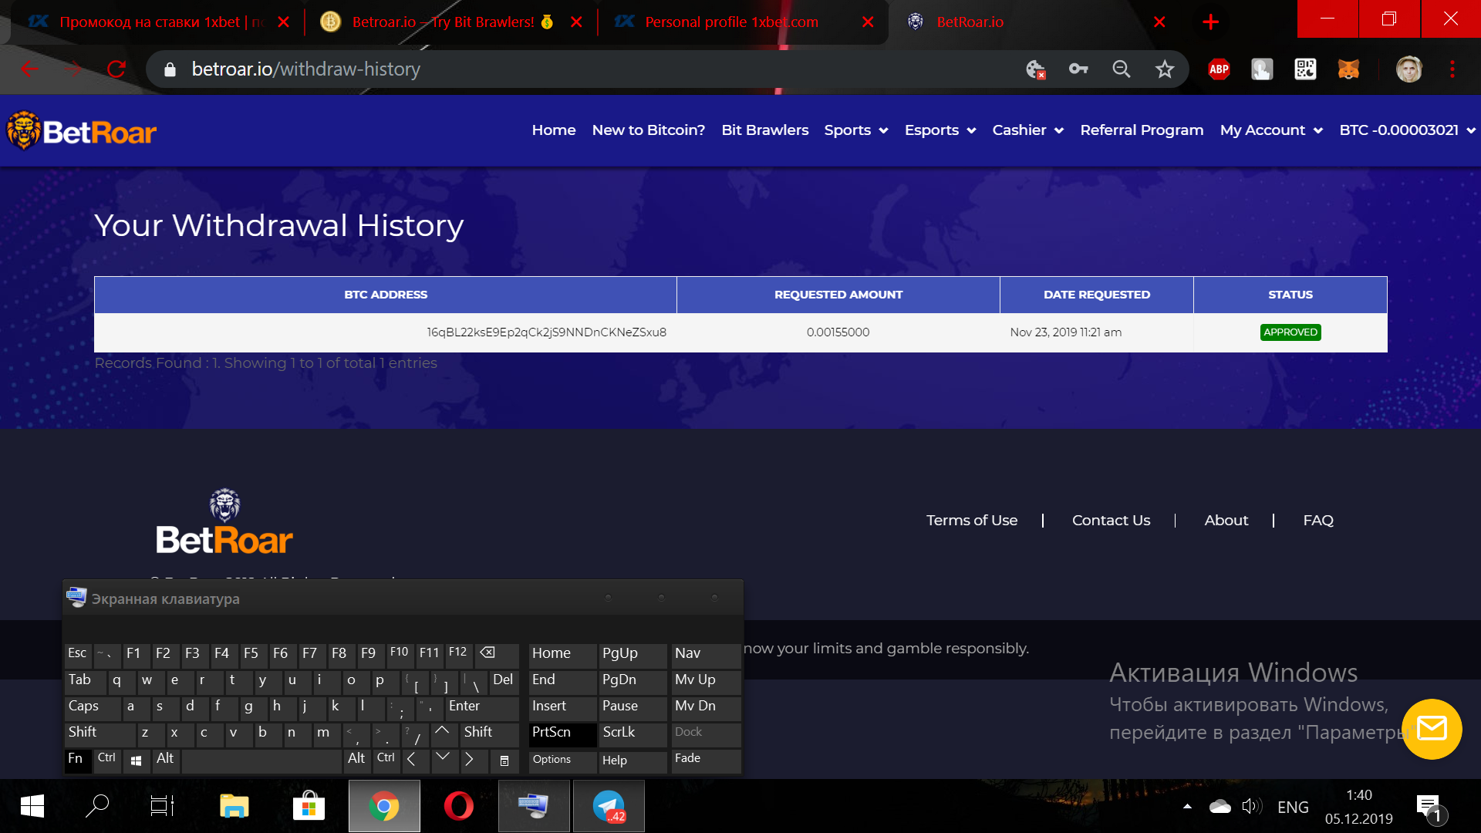Click the Chrome profile avatar

[x=1408, y=69]
